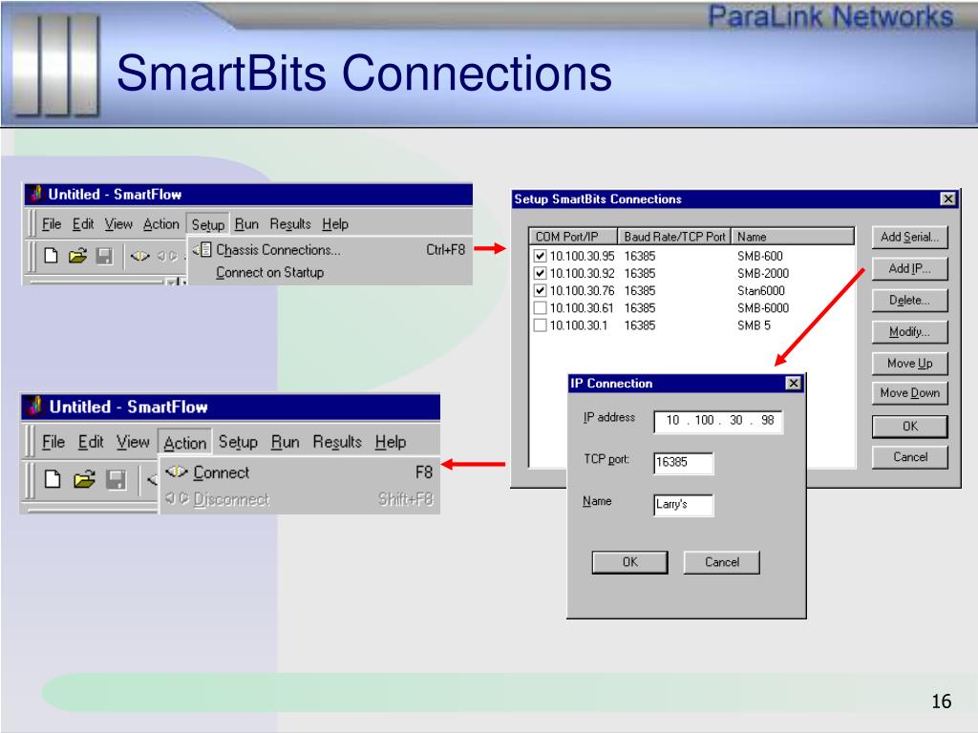Close the IP Connection dialog
Screen dimensions: 978x733
click(793, 384)
